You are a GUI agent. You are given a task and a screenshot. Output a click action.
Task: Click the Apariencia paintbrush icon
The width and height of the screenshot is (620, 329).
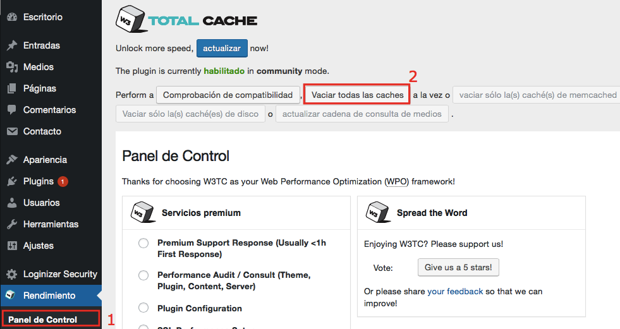click(12, 160)
